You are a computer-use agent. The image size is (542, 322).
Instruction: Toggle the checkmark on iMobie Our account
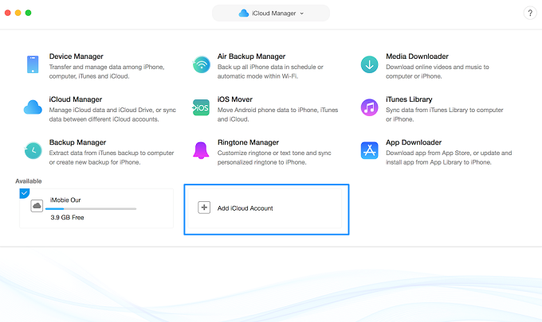click(24, 193)
